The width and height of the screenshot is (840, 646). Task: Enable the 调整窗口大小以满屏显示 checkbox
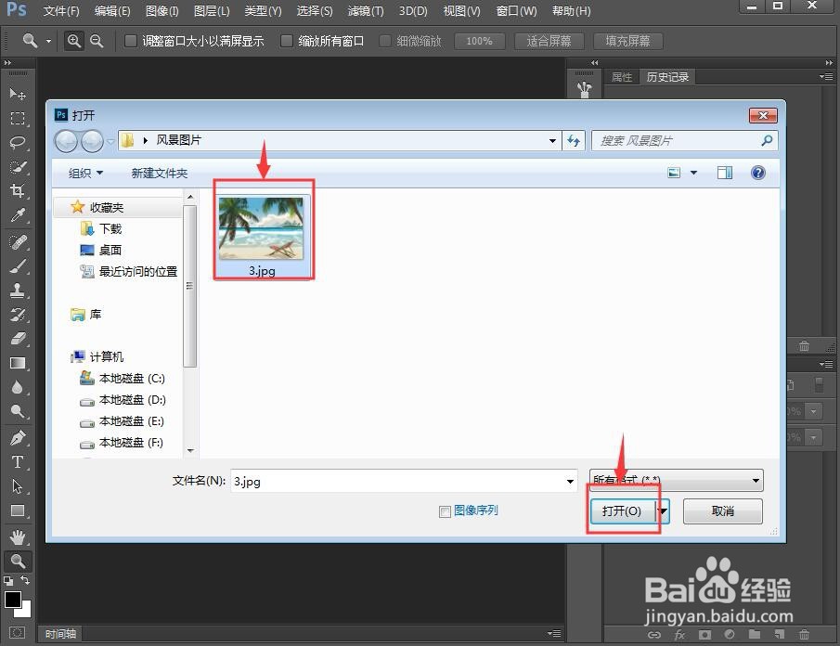click(x=129, y=41)
